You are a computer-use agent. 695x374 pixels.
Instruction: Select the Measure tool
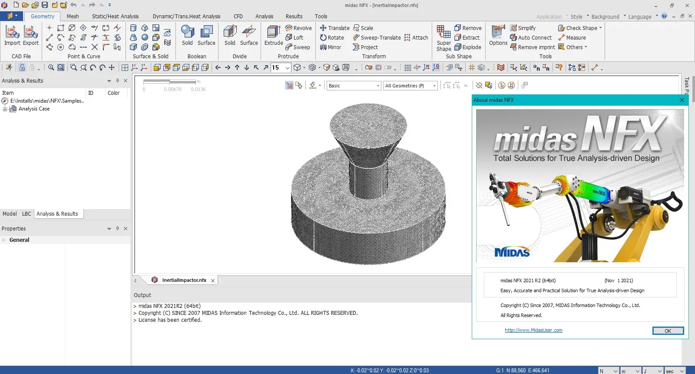572,37
